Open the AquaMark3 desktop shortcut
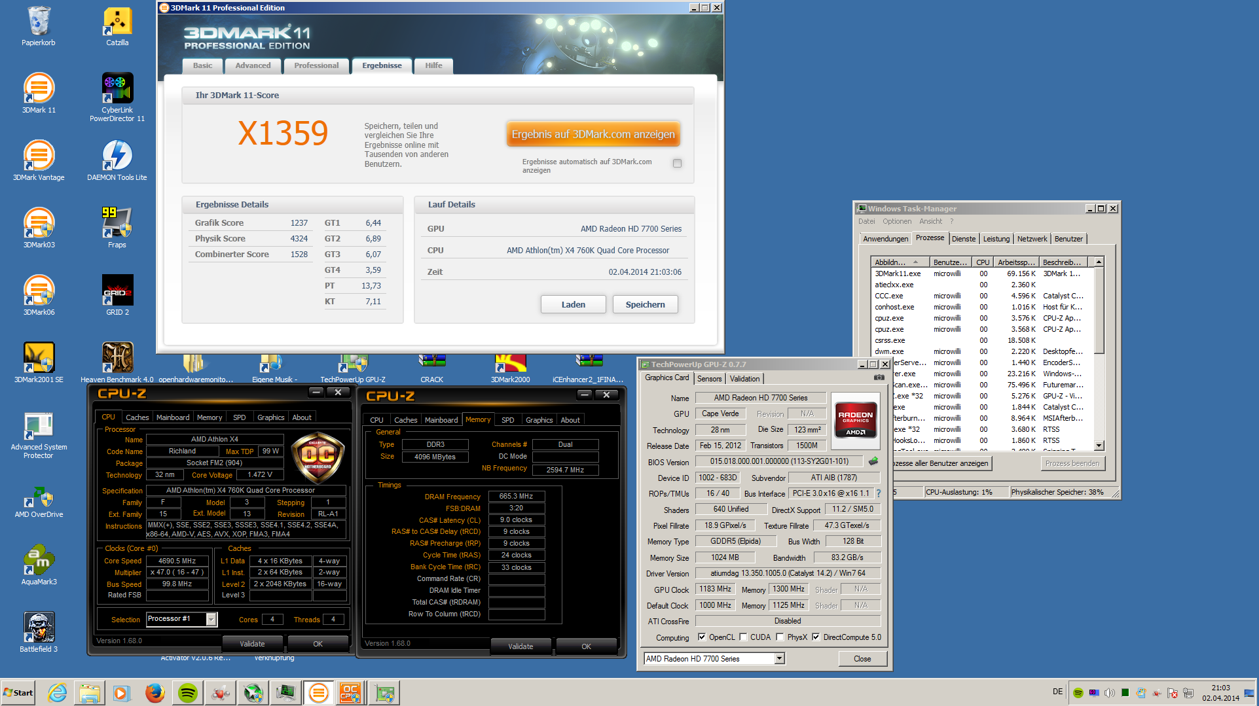The width and height of the screenshot is (1259, 706). (x=39, y=565)
